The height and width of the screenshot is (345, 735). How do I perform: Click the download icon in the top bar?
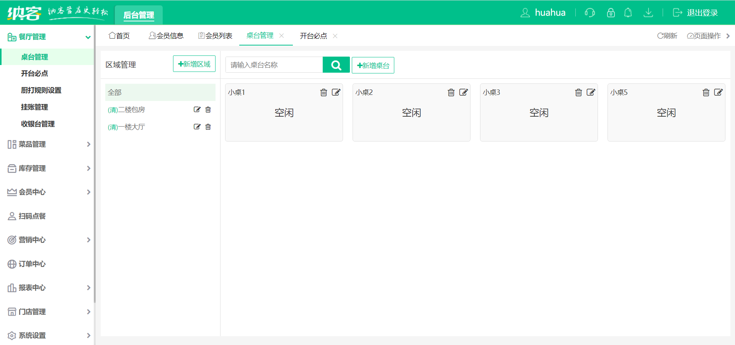click(648, 13)
